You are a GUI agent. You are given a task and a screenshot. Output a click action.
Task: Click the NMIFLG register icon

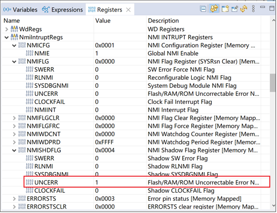coord(22,61)
